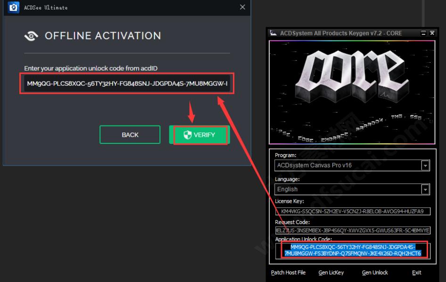Go back using the BACK button

[x=130, y=134]
